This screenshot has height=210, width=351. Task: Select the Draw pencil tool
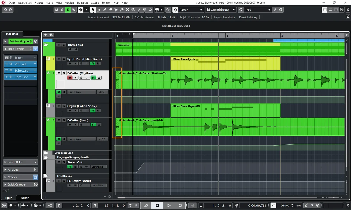[x=104, y=10]
